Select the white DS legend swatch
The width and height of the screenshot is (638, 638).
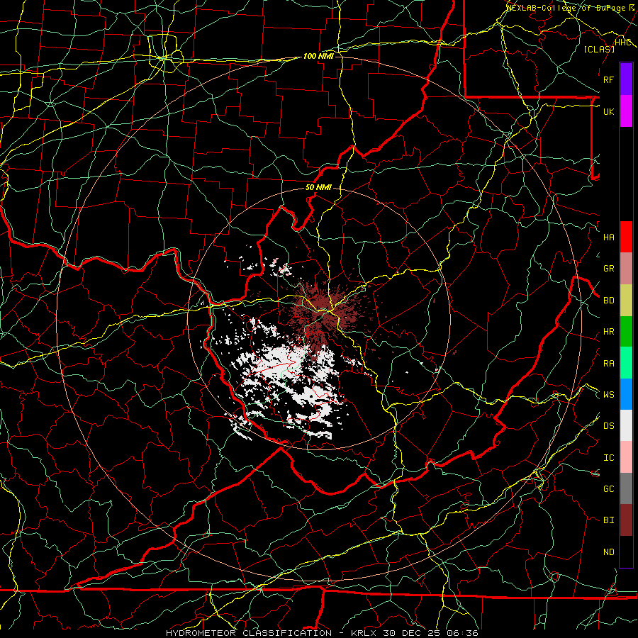click(626, 425)
